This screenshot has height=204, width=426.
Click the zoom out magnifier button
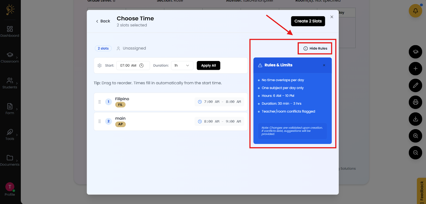coord(415,153)
